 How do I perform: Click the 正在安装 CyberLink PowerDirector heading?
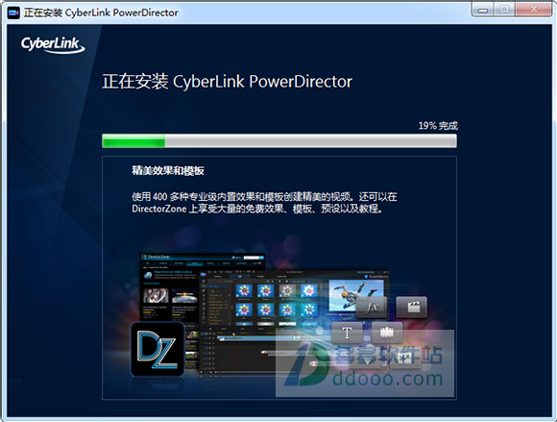click(x=228, y=82)
